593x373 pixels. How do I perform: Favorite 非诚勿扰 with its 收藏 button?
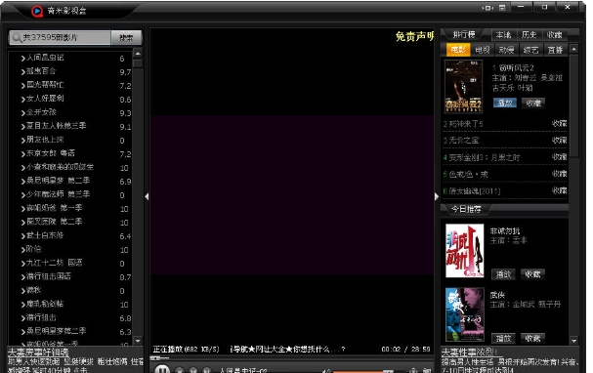[532, 274]
